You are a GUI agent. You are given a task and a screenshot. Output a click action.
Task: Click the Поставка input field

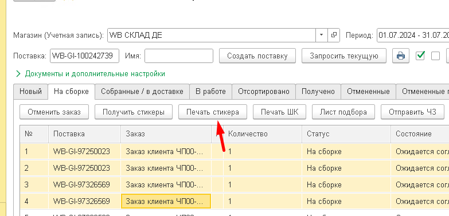tap(84, 56)
